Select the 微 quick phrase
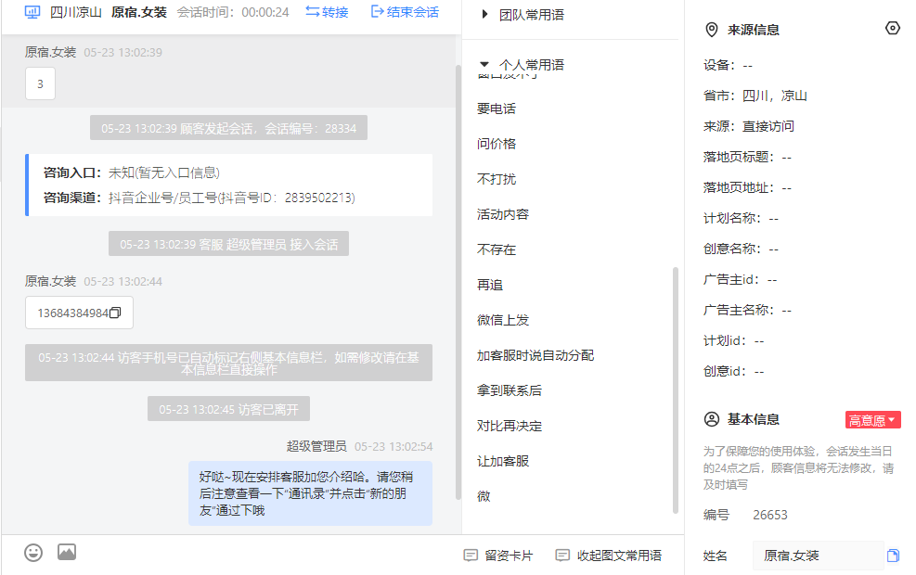This screenshot has width=916, height=575. click(484, 496)
